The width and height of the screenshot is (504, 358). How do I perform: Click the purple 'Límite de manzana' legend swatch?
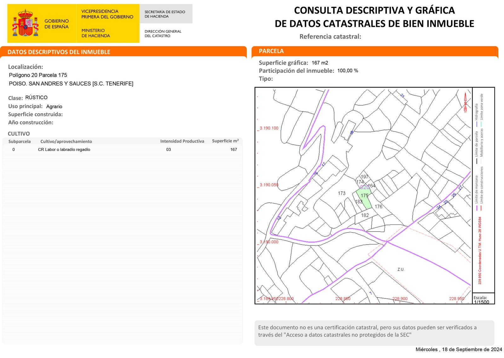477,208
